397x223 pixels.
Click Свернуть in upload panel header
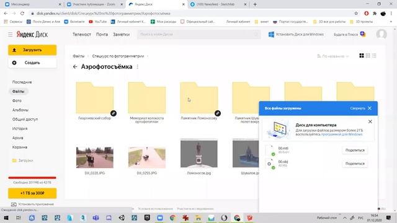coord(357,108)
